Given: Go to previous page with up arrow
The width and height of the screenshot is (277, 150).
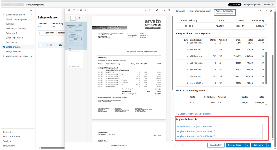Looking at the screenshot, I should (74, 10).
